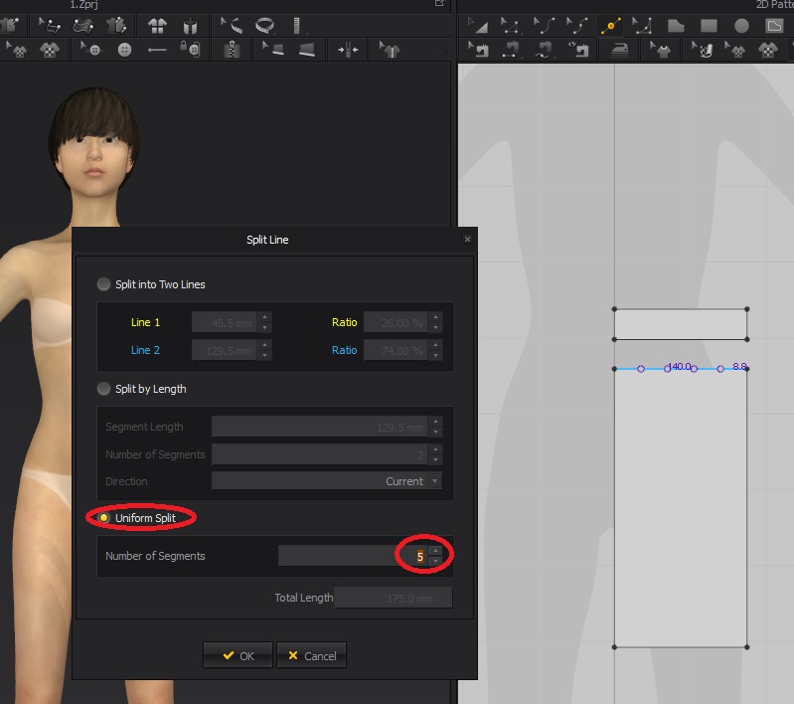Image resolution: width=794 pixels, height=704 pixels.
Task: Select the Tack on Avatar tool
Action: click(x=116, y=25)
